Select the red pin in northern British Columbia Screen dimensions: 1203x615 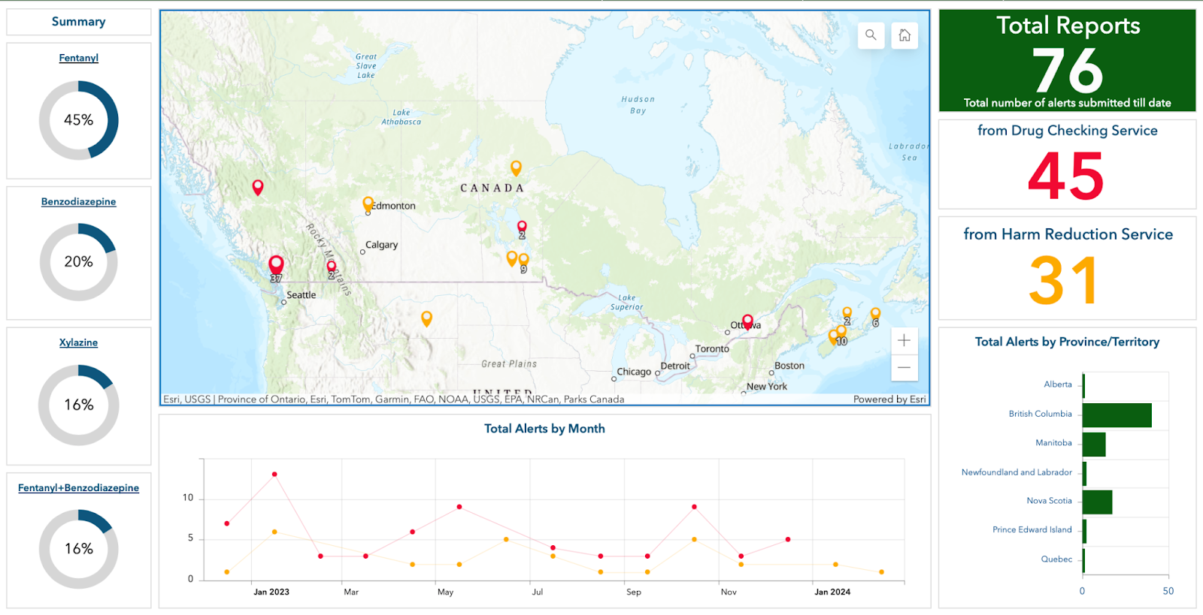[258, 187]
